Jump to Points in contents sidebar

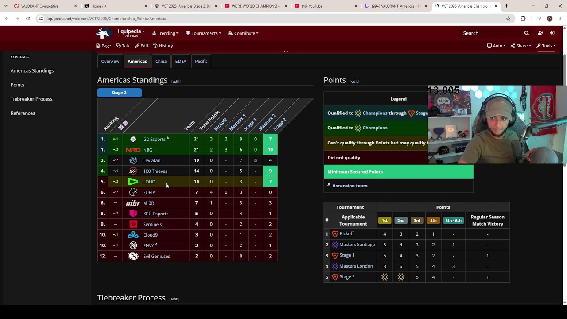pyautogui.click(x=17, y=85)
